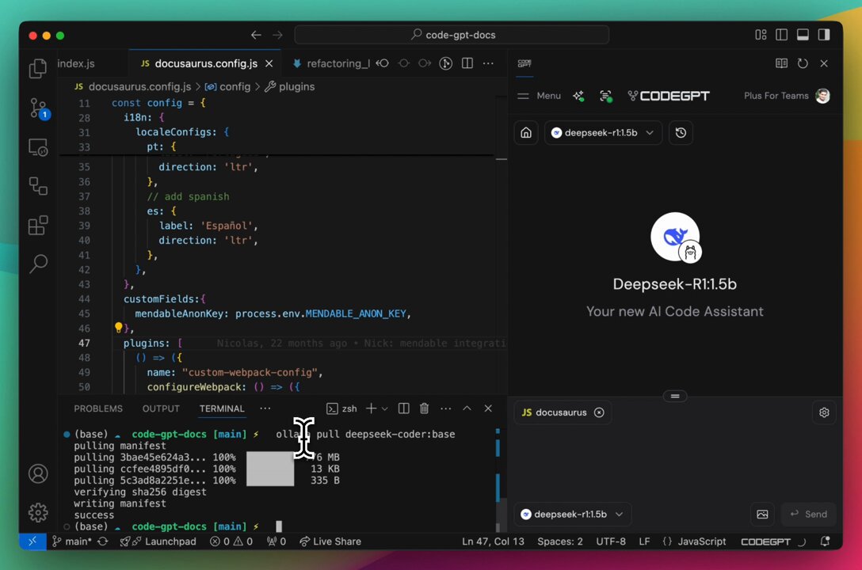The width and height of the screenshot is (862, 570).
Task: Open the CodeGPT book documentation icon
Action: point(781,63)
